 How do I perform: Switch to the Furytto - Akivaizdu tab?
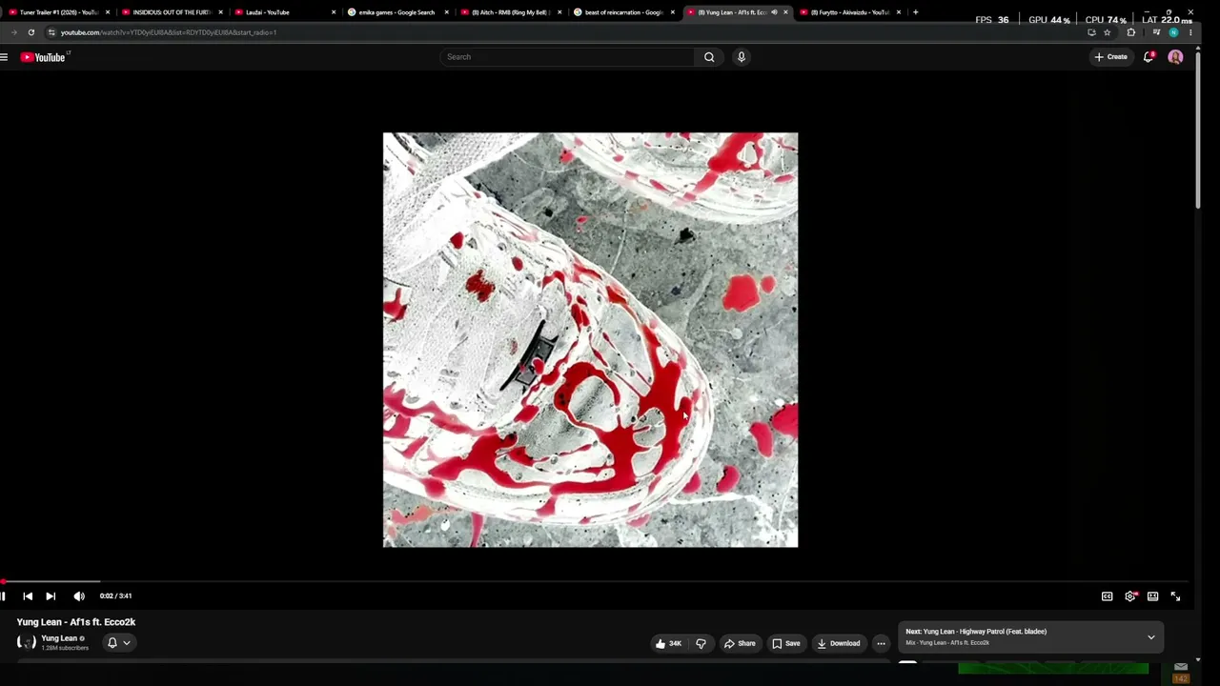point(850,12)
